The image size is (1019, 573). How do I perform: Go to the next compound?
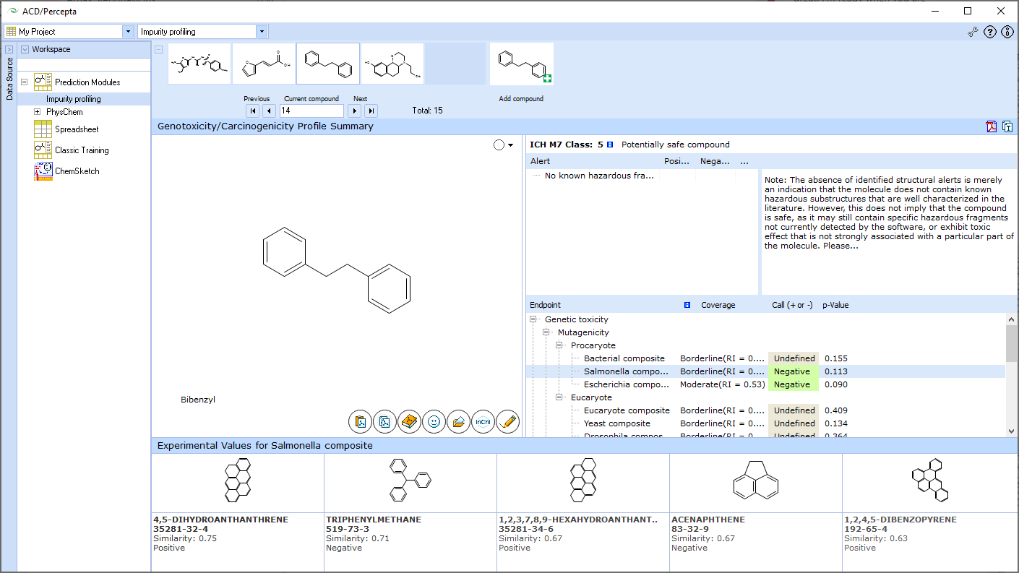click(x=354, y=111)
